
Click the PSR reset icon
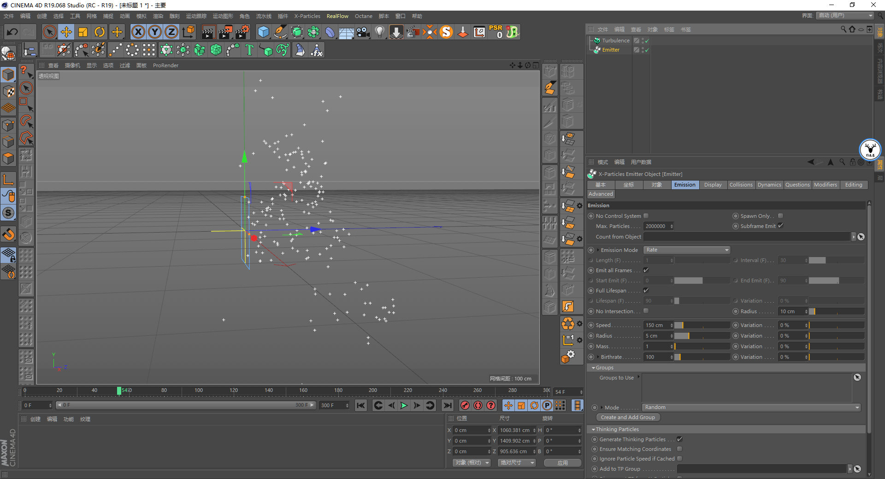tap(496, 32)
